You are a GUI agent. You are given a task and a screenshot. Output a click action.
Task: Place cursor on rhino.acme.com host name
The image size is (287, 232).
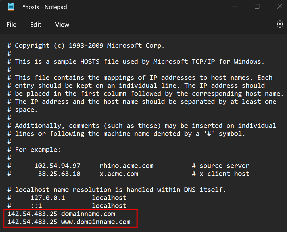(127, 166)
